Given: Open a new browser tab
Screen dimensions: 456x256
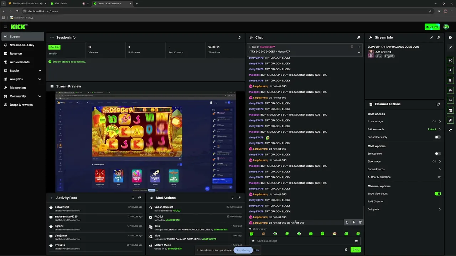Looking at the screenshot, I should [x=137, y=4].
